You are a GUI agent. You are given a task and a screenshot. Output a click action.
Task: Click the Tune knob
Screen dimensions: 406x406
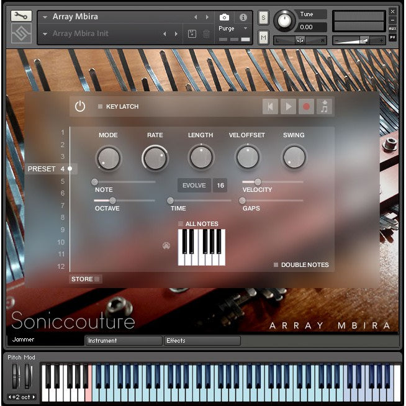(x=284, y=20)
